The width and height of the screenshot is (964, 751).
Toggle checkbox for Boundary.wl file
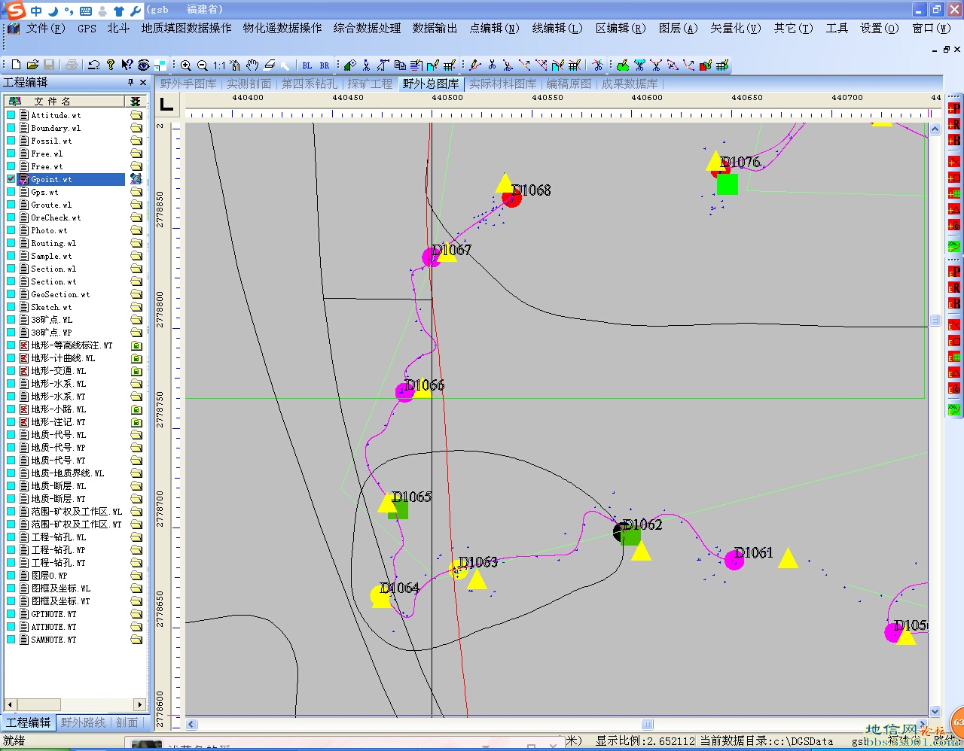pyautogui.click(x=11, y=128)
